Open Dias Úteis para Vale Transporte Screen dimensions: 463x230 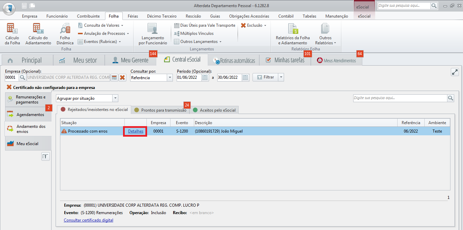pyautogui.click(x=205, y=25)
